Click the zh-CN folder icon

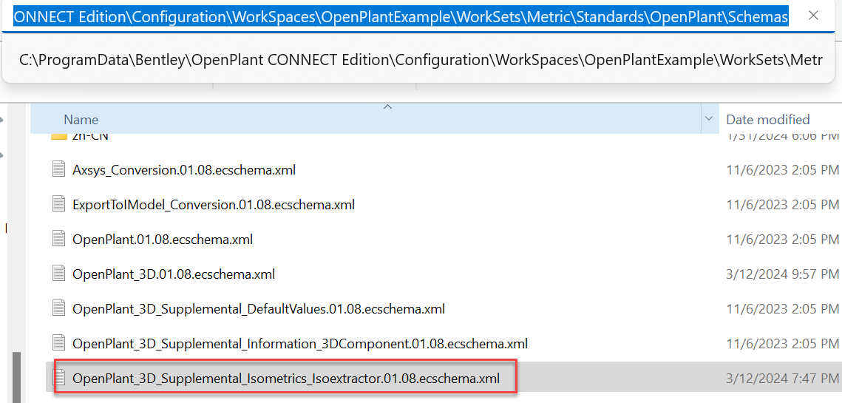[x=58, y=136]
